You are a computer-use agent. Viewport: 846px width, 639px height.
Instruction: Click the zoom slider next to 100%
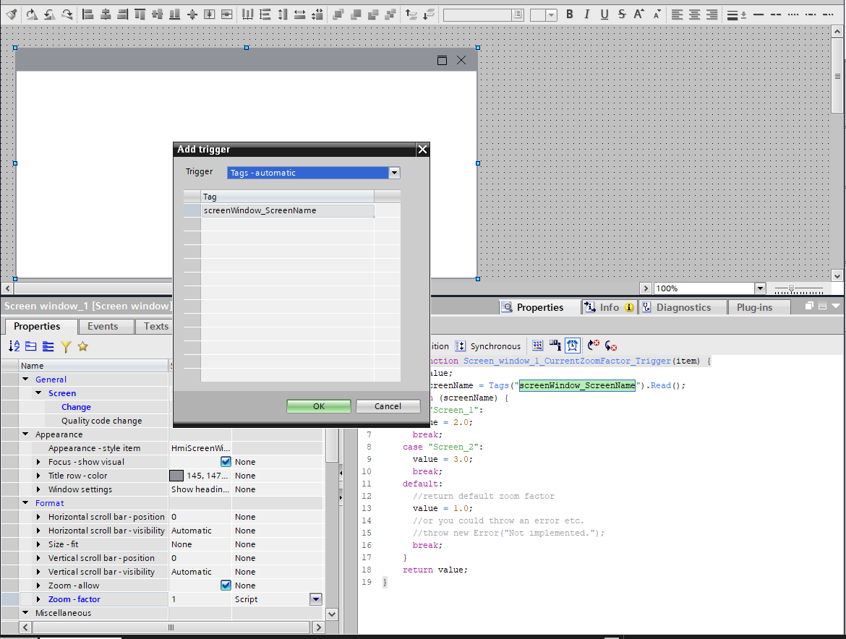792,289
